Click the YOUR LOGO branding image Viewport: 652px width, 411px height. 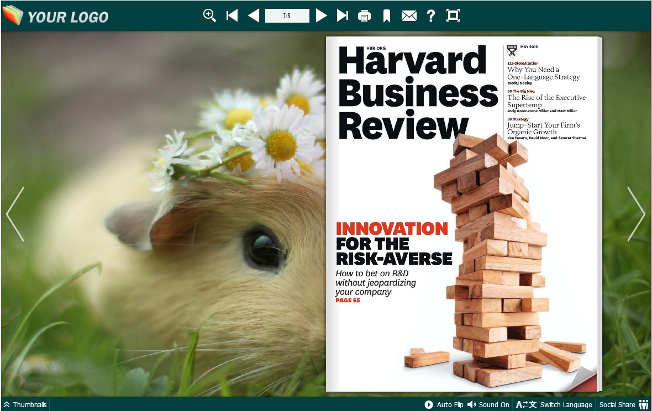[x=56, y=15]
